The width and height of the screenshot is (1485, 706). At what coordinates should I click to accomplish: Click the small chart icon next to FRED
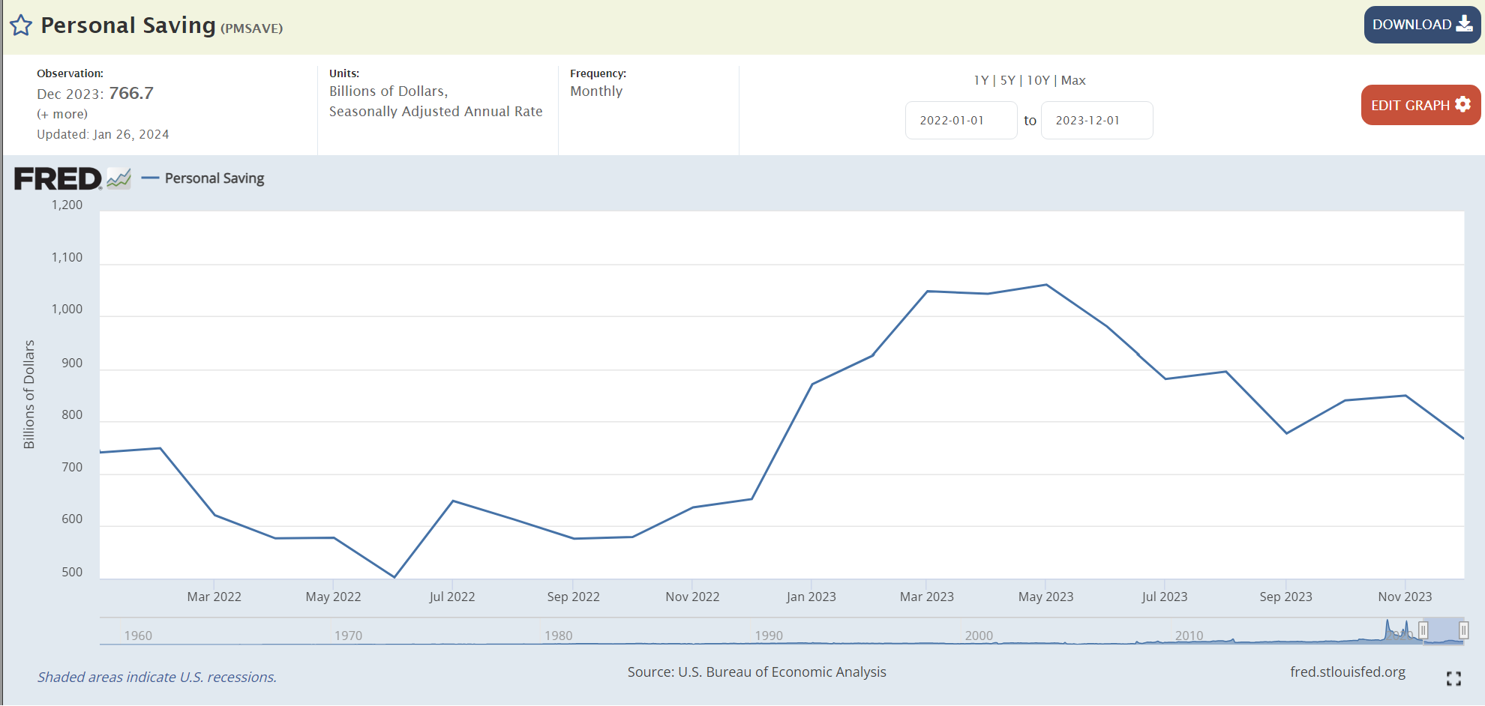point(118,179)
